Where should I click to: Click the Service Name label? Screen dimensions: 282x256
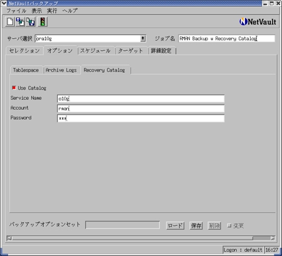[x=26, y=98]
